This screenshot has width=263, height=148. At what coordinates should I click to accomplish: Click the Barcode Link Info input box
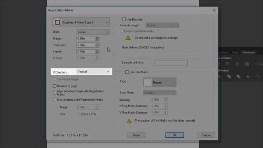tap(171, 63)
